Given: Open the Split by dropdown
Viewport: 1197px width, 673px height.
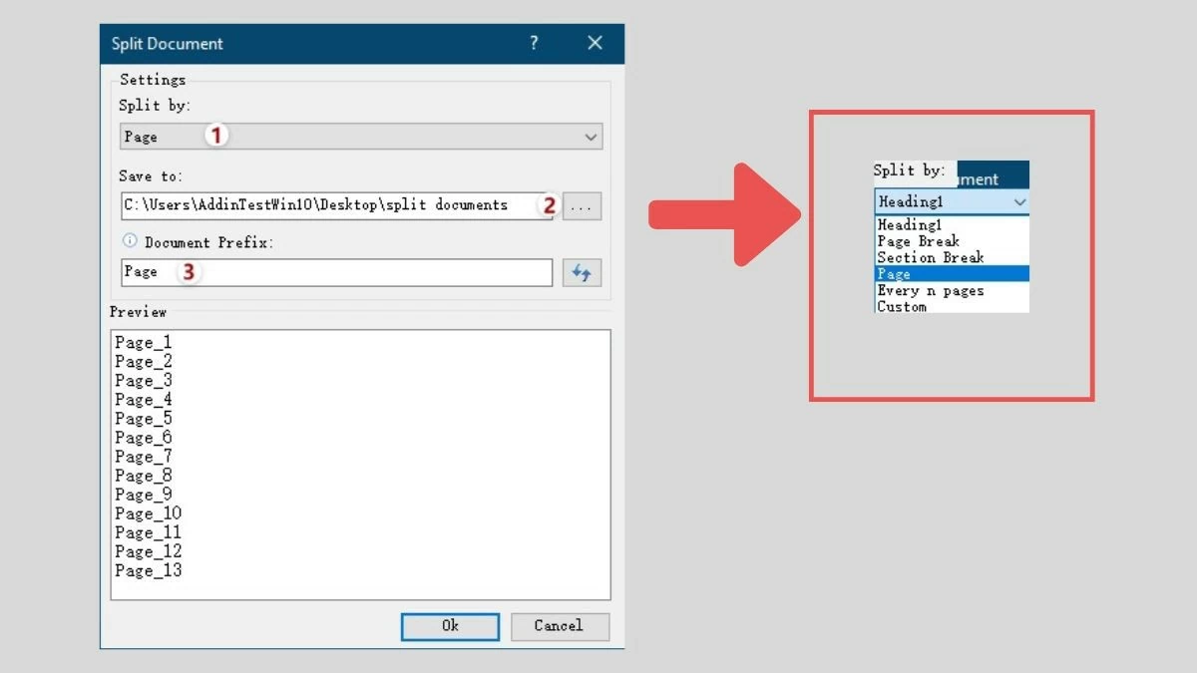Looking at the screenshot, I should [361, 137].
